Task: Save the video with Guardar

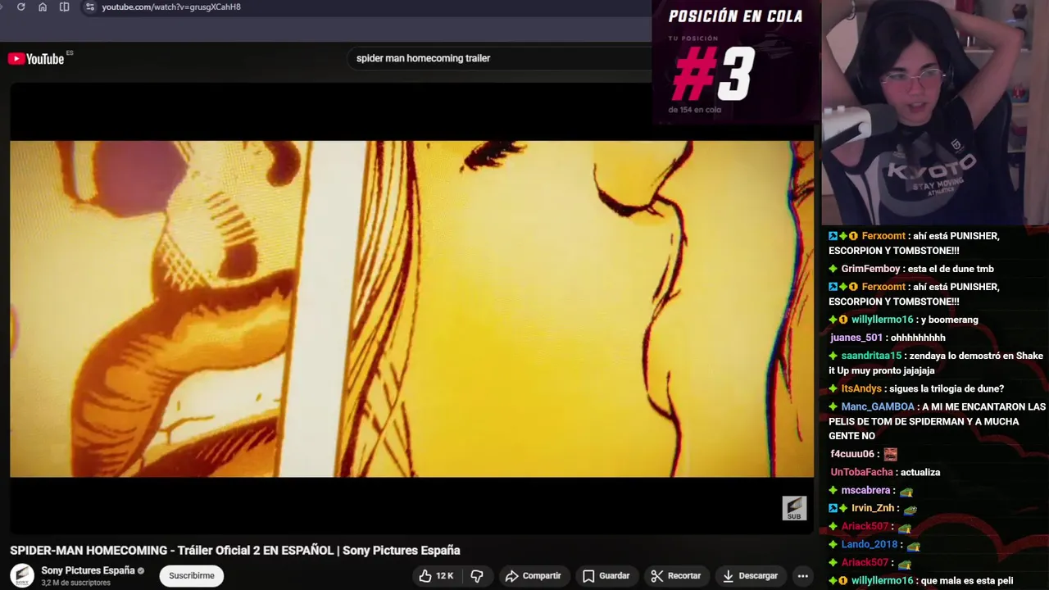Action: point(606,576)
